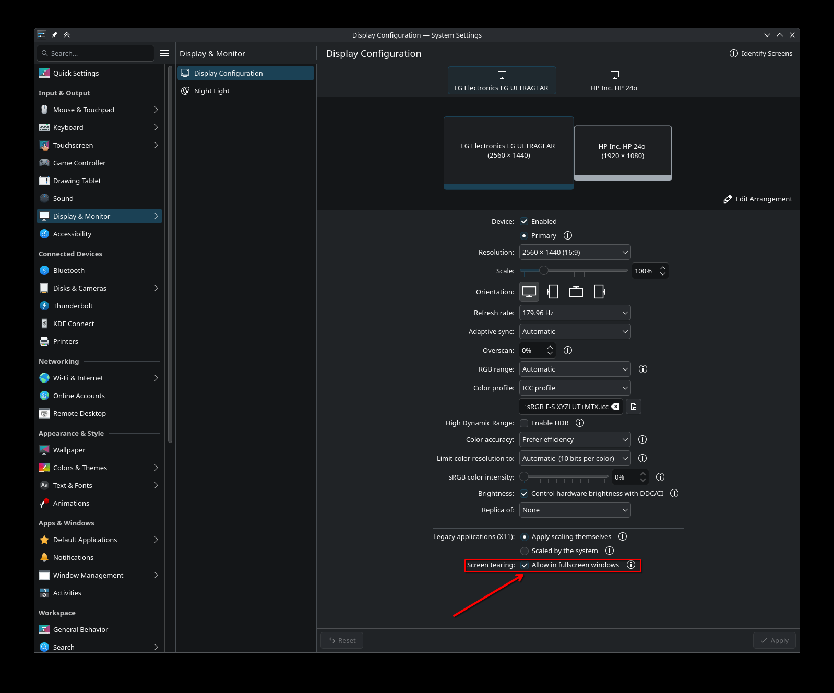This screenshot has width=834, height=693.
Task: Enable the HDR checkbox
Action: coord(525,423)
